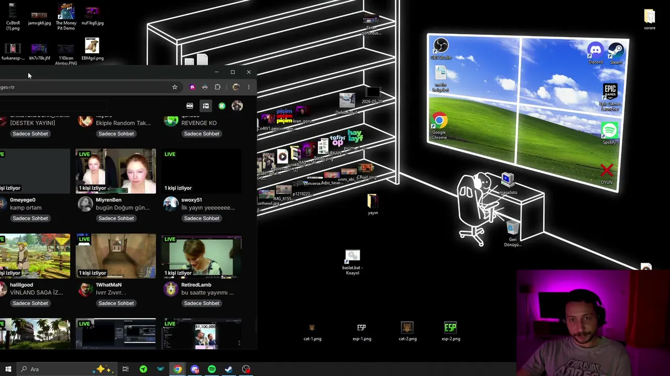Screen dimensions: 670x376
Task: Open the Extensions puzzle-piece menu in Chrome
Action: [x=218, y=87]
